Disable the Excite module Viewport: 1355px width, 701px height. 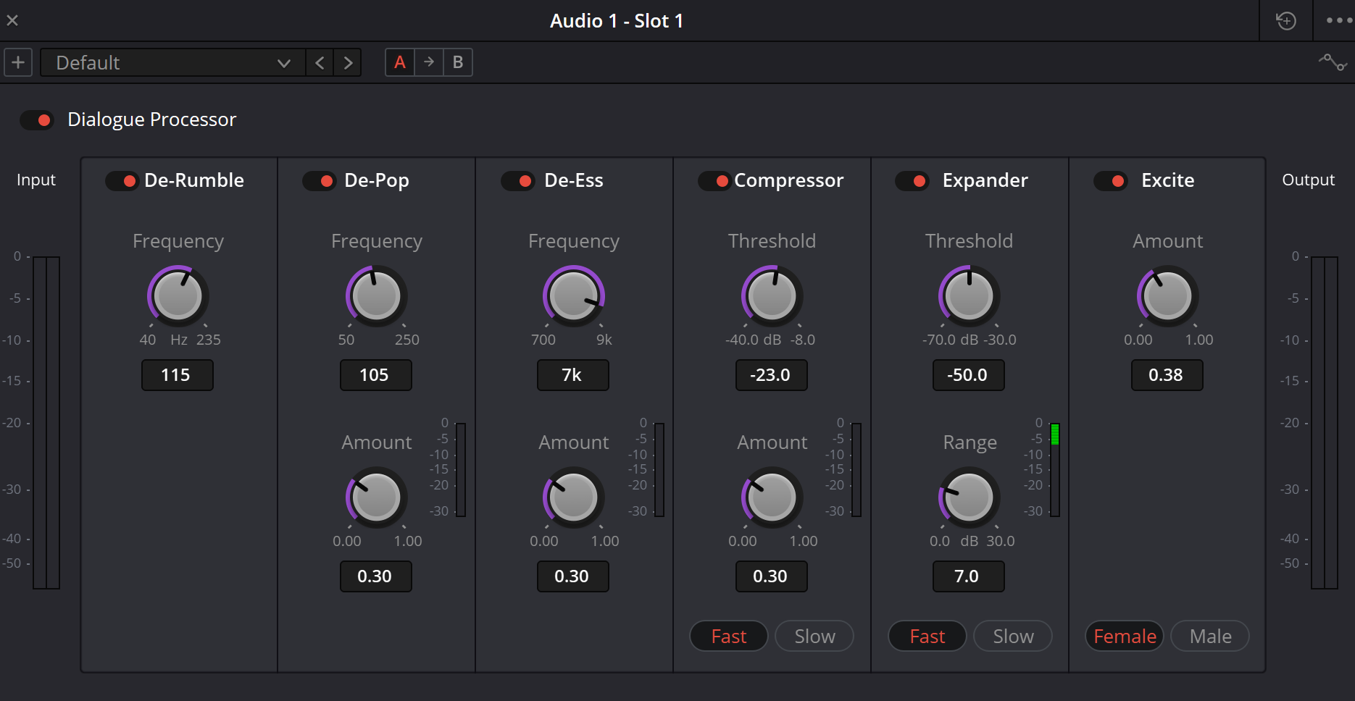coord(1111,180)
